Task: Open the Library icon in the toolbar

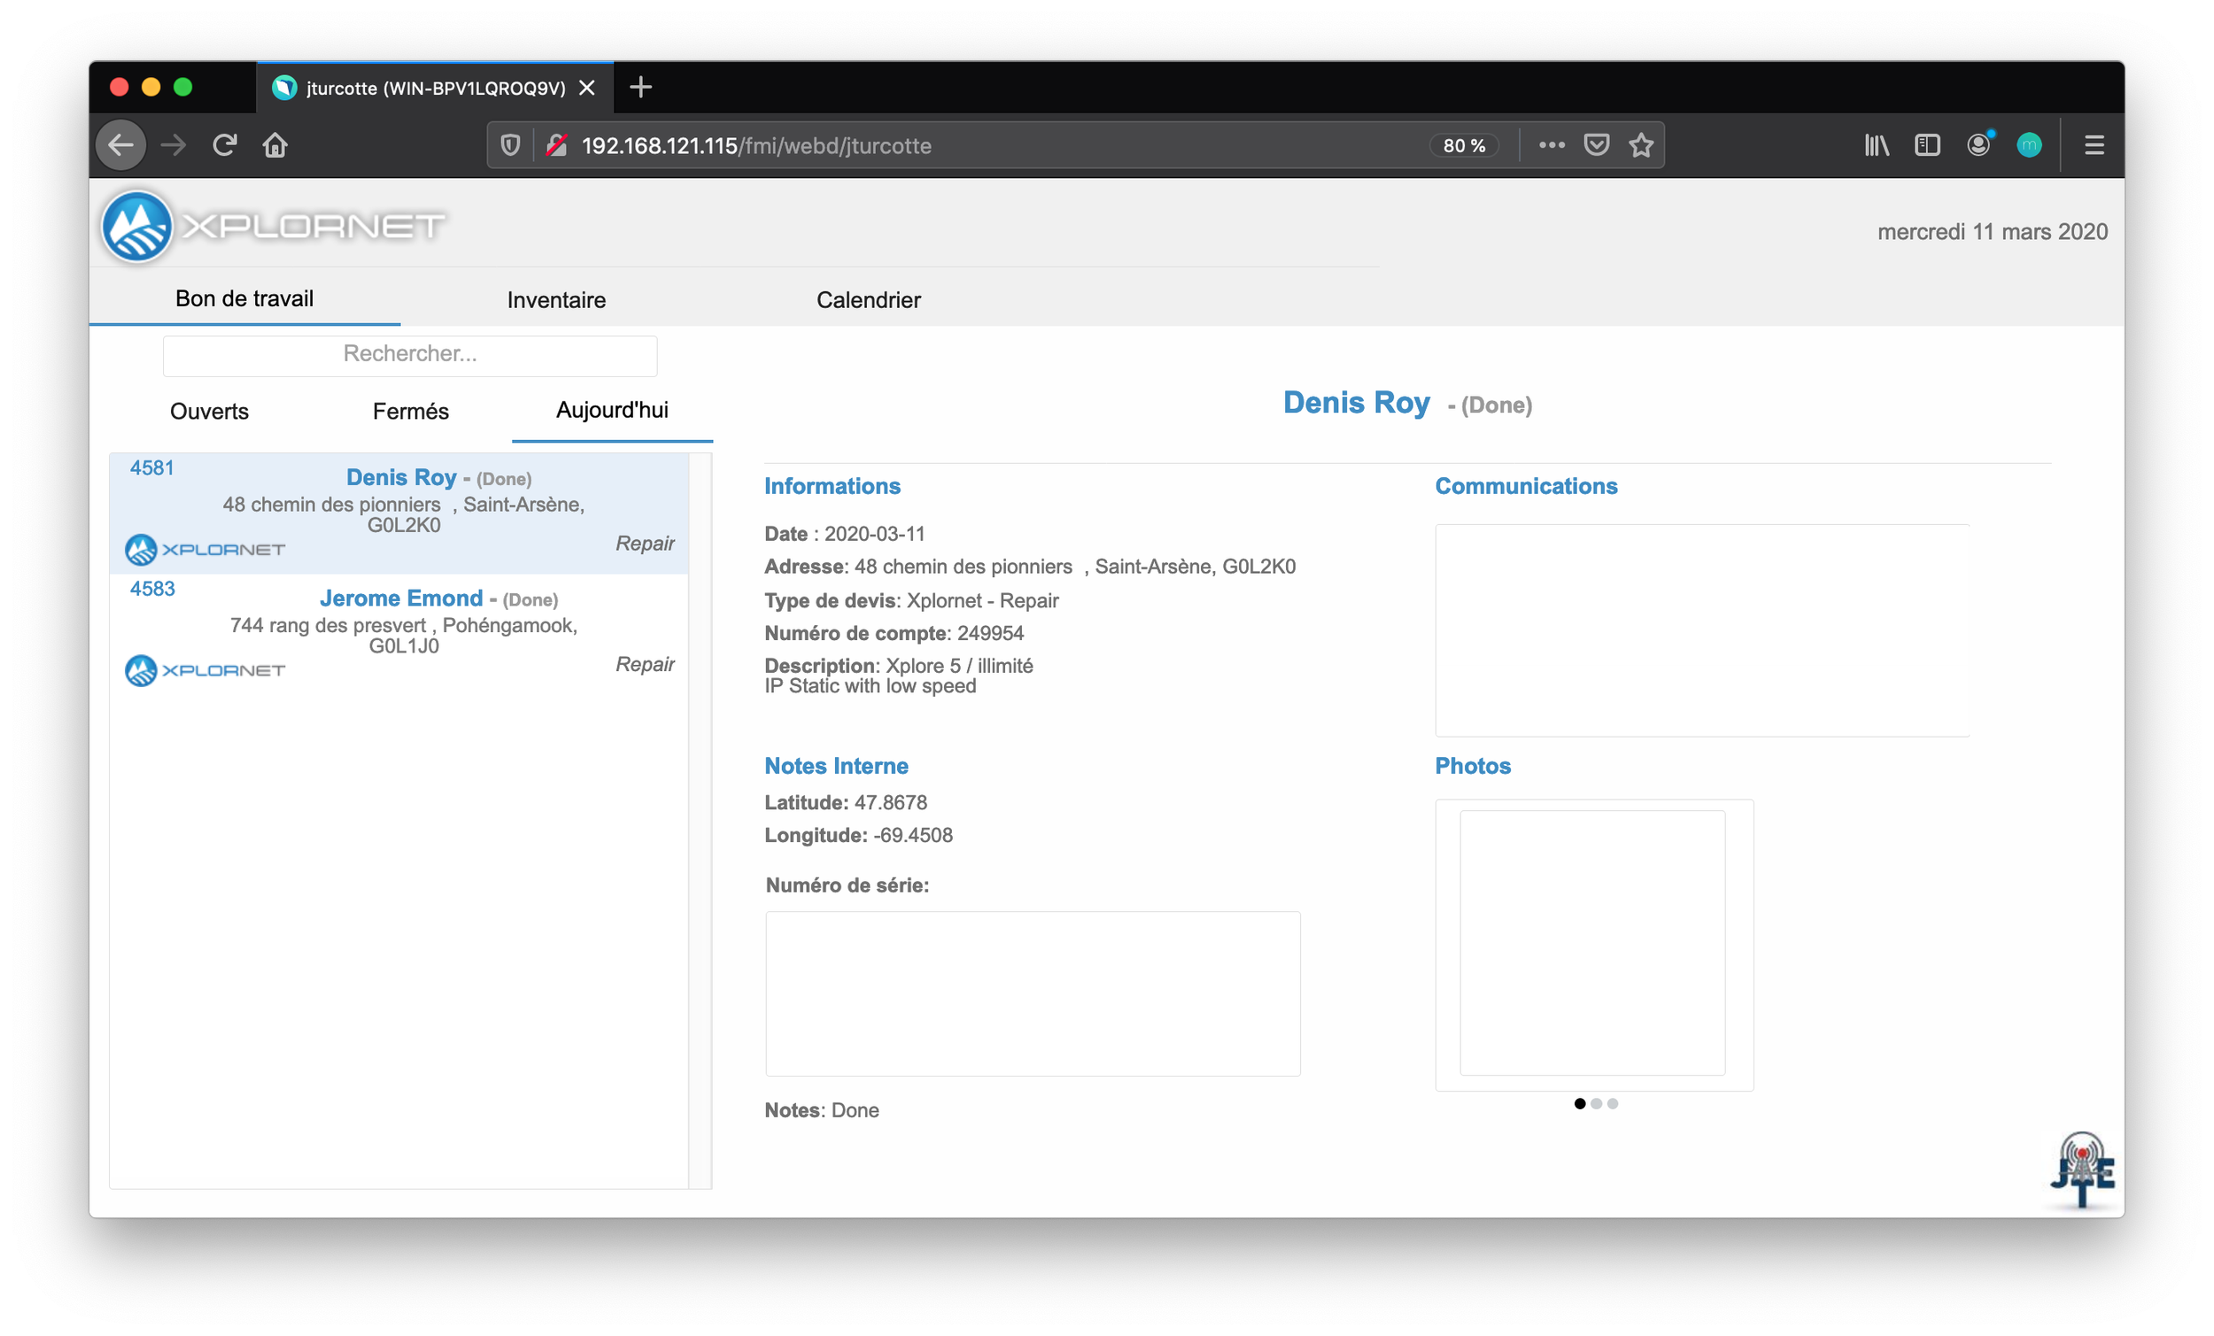Action: click(x=1877, y=144)
